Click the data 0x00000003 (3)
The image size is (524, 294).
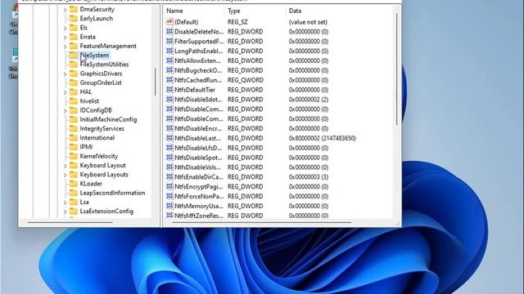309,177
